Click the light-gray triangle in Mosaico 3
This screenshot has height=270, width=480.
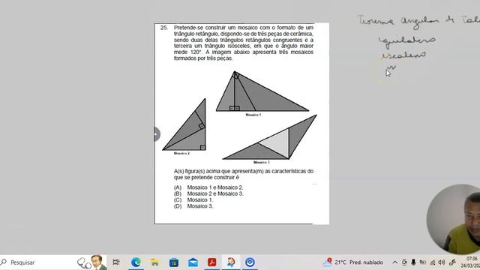pos(279,143)
